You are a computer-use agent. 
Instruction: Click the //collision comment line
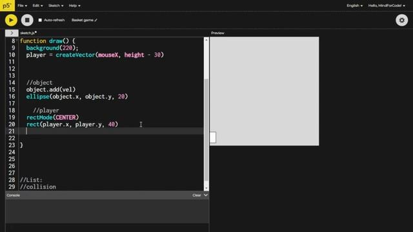coord(38,187)
